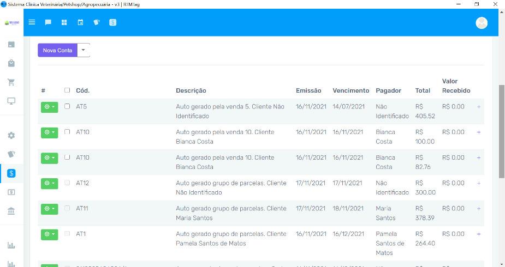This screenshot has width=505, height=267.
Task: Click the 14/07/2021 due date cell
Action: (x=348, y=107)
